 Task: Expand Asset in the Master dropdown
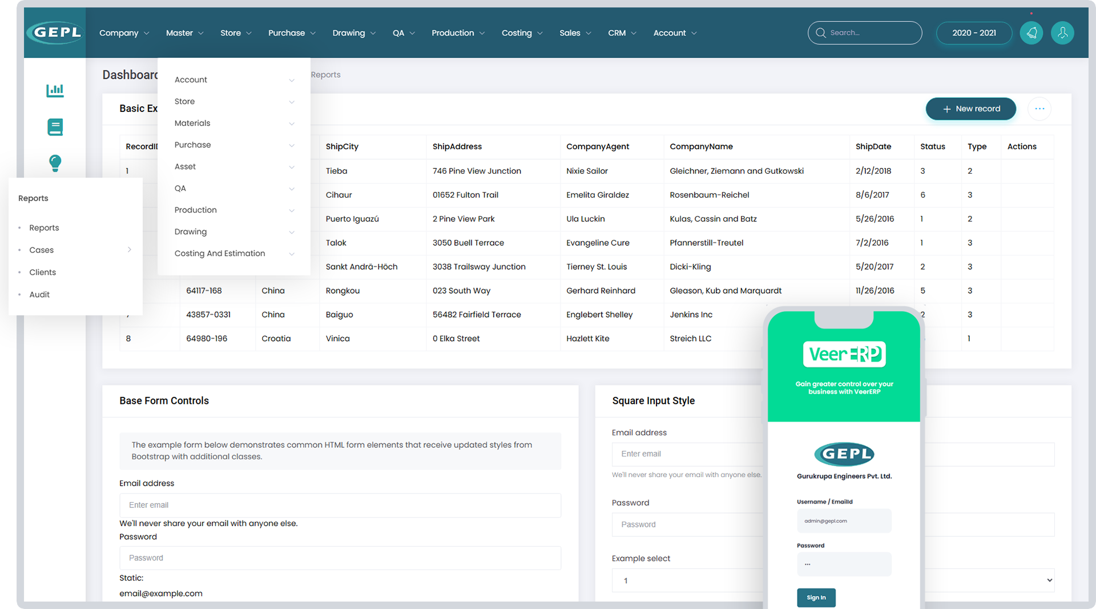coord(234,166)
